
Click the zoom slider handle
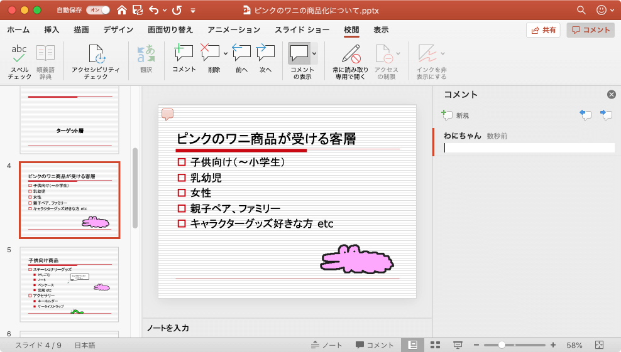point(502,345)
